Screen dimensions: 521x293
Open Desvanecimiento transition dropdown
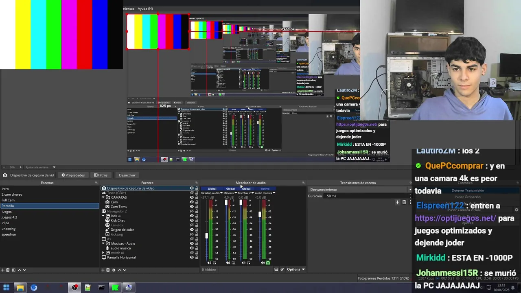(360, 190)
